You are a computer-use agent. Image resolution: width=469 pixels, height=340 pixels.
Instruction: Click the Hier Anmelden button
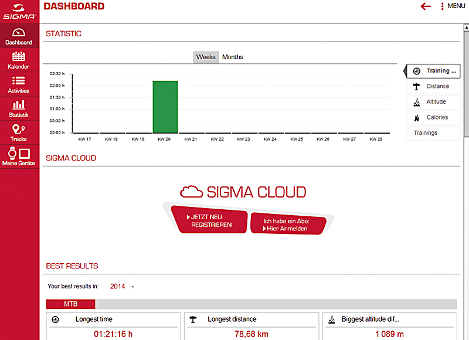point(287,225)
